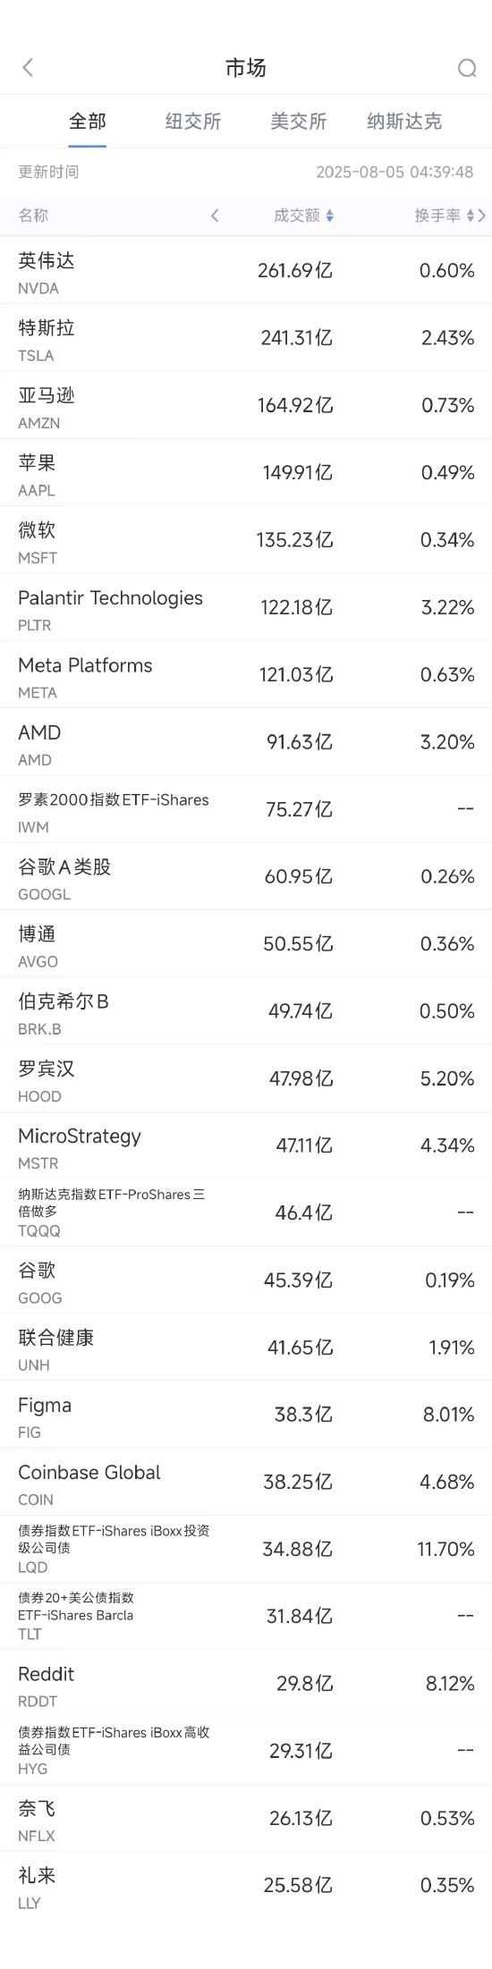The width and height of the screenshot is (492, 1969).
Task: Sort by 成交额 column header
Action: [x=297, y=215]
